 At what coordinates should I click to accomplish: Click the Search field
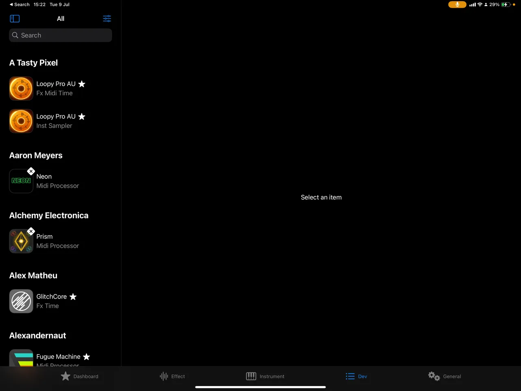click(x=61, y=35)
